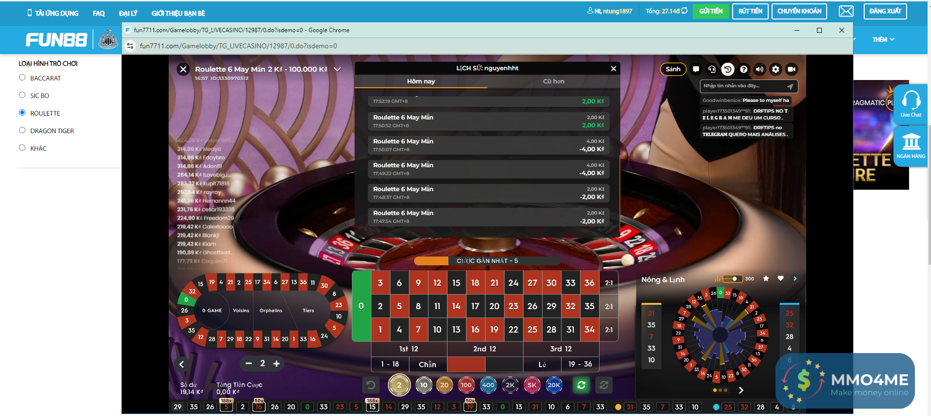The image size is (931, 416).
Task: Open the mail envelope icon
Action: (846, 11)
